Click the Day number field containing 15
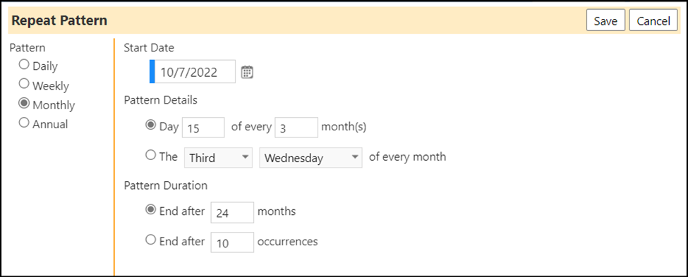Screen dimensions: 688x277 [203, 128]
